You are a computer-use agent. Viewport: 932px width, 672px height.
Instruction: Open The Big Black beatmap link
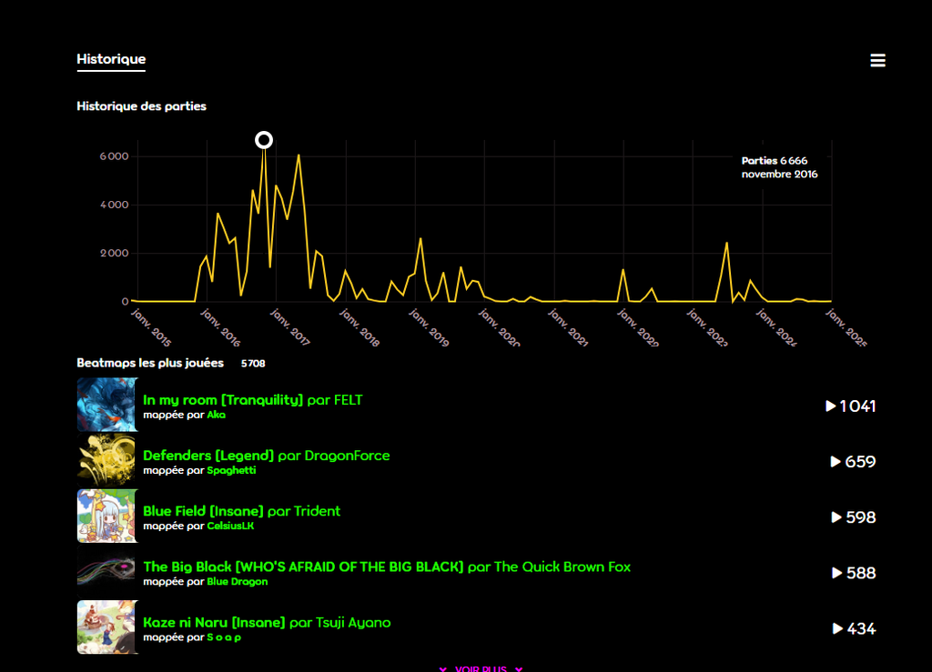tap(303, 567)
